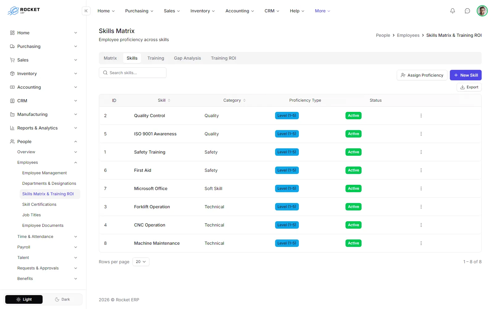
Task: Switch to Dark theme
Action: 62,299
